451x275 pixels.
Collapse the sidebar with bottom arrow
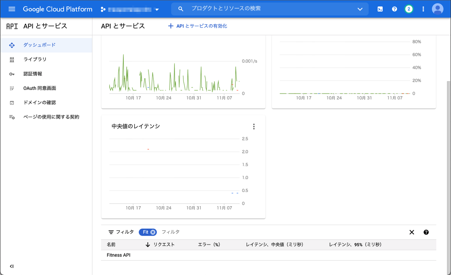[x=12, y=266]
